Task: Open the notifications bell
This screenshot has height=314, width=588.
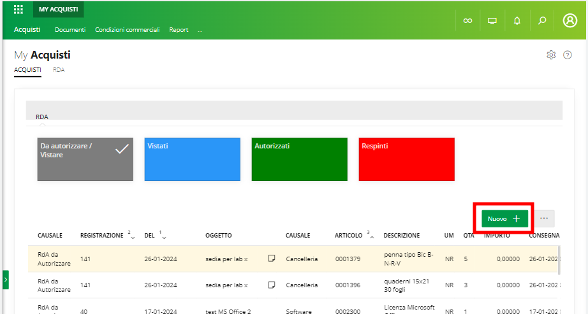Action: 517,20
